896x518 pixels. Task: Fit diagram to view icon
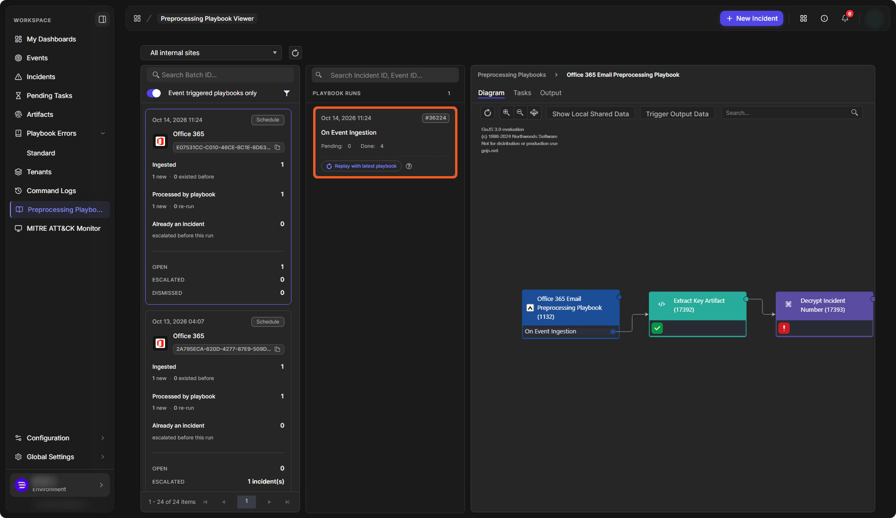tap(534, 113)
